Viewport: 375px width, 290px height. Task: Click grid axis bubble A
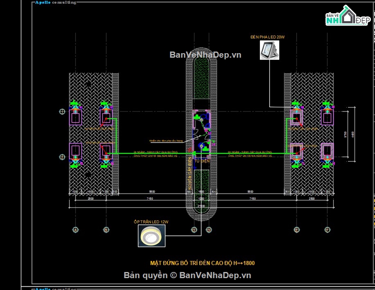pos(75,230)
